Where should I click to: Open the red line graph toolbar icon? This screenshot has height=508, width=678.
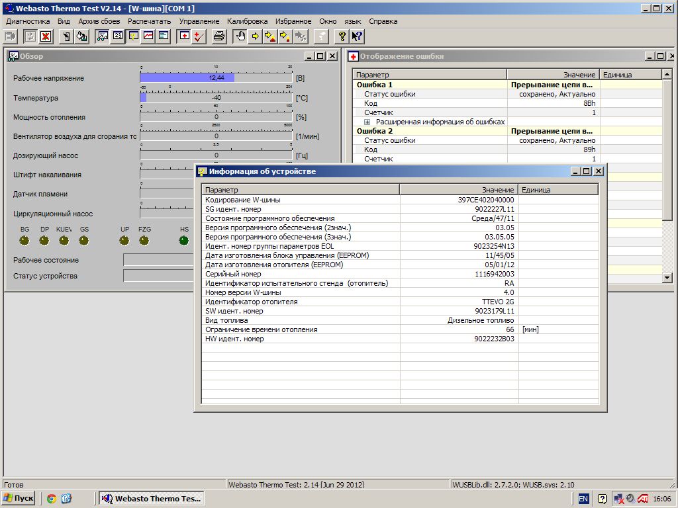click(x=148, y=36)
